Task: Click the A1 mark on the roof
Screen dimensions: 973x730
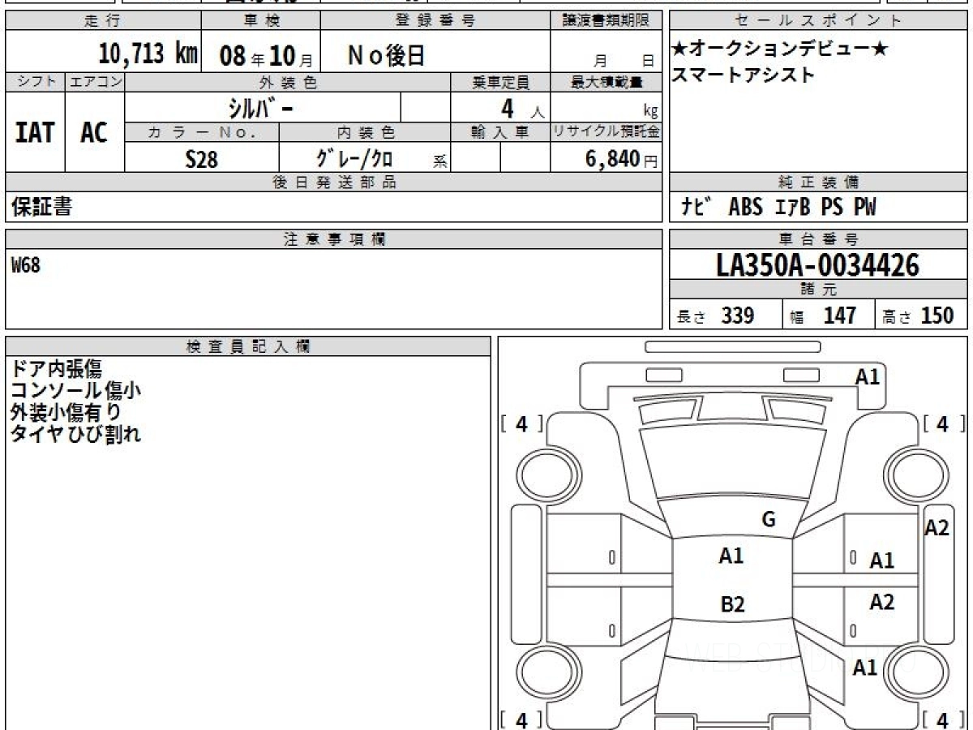Action: [731, 556]
